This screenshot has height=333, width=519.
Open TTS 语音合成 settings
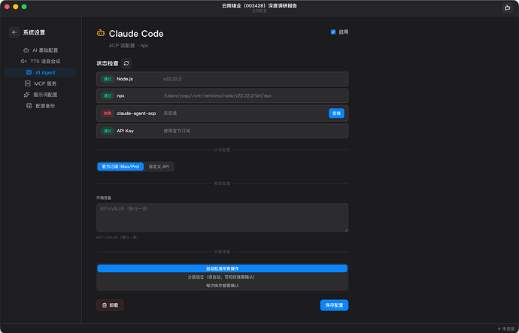[41, 61]
